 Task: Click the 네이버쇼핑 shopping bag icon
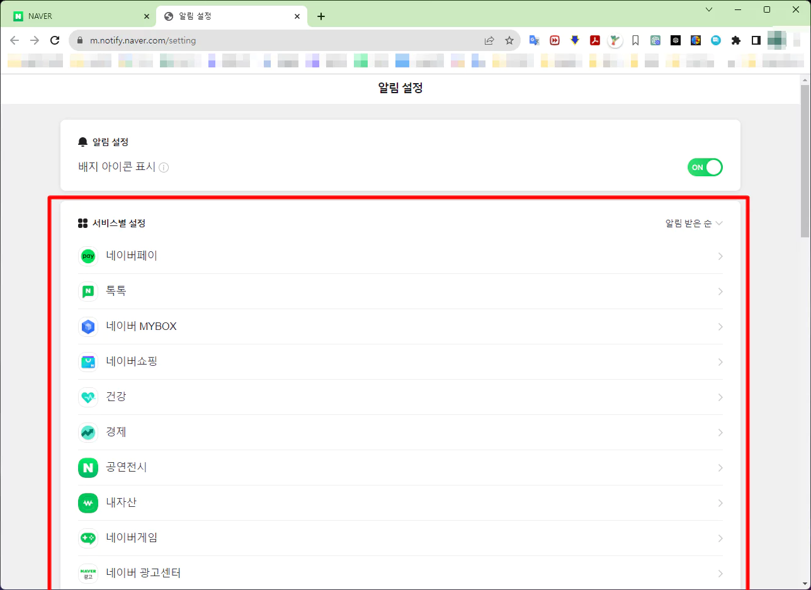coord(88,362)
